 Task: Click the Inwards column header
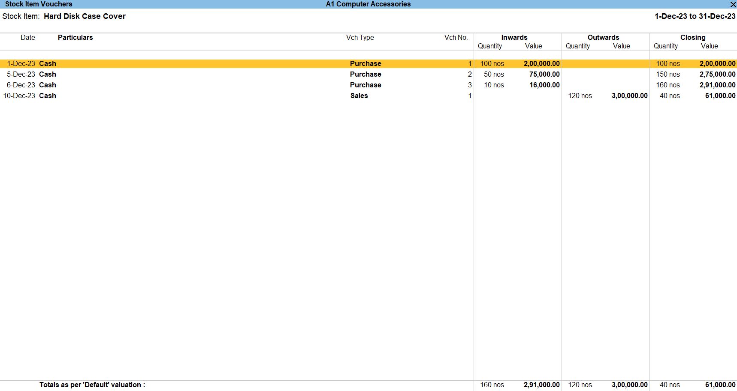coord(514,37)
